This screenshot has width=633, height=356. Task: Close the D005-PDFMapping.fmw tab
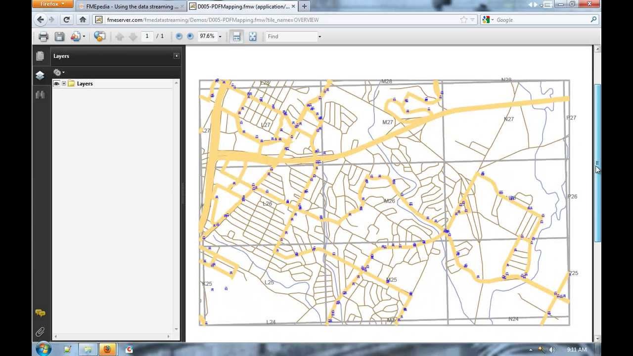tap(293, 6)
